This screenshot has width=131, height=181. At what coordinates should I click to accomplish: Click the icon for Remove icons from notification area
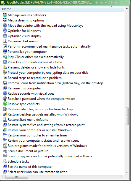click(x=5, y=83)
